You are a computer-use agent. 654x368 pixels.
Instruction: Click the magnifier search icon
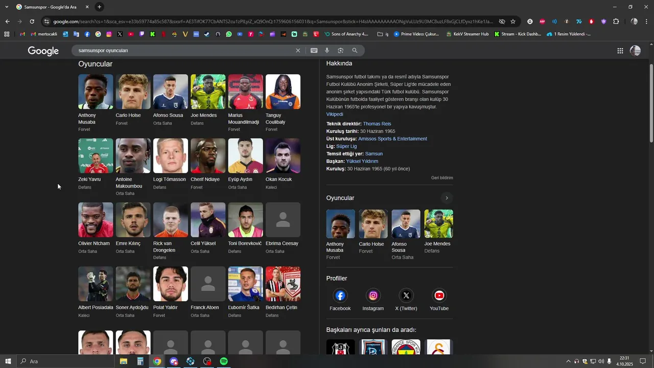point(355,51)
